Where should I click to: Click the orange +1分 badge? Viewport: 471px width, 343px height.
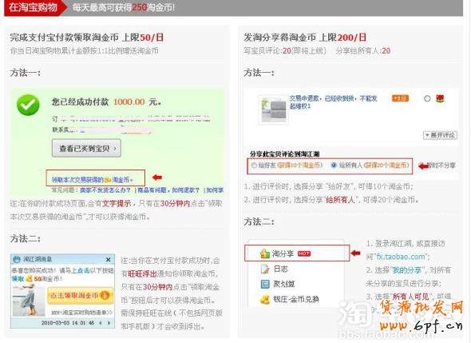tap(400, 98)
